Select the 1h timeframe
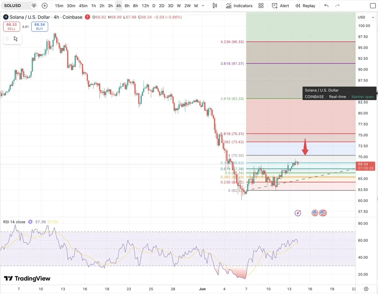Screen dimensions: 378x294 (94, 6)
